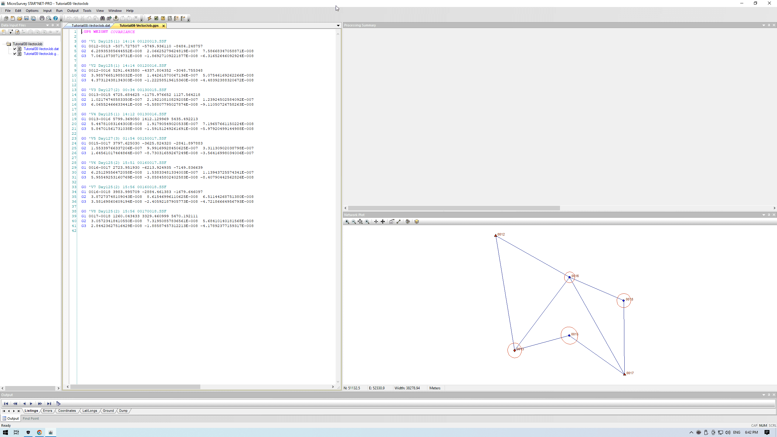Viewport: 777px width, 437px height.
Task: Select the pan tool in Network Plot
Action: [383, 222]
